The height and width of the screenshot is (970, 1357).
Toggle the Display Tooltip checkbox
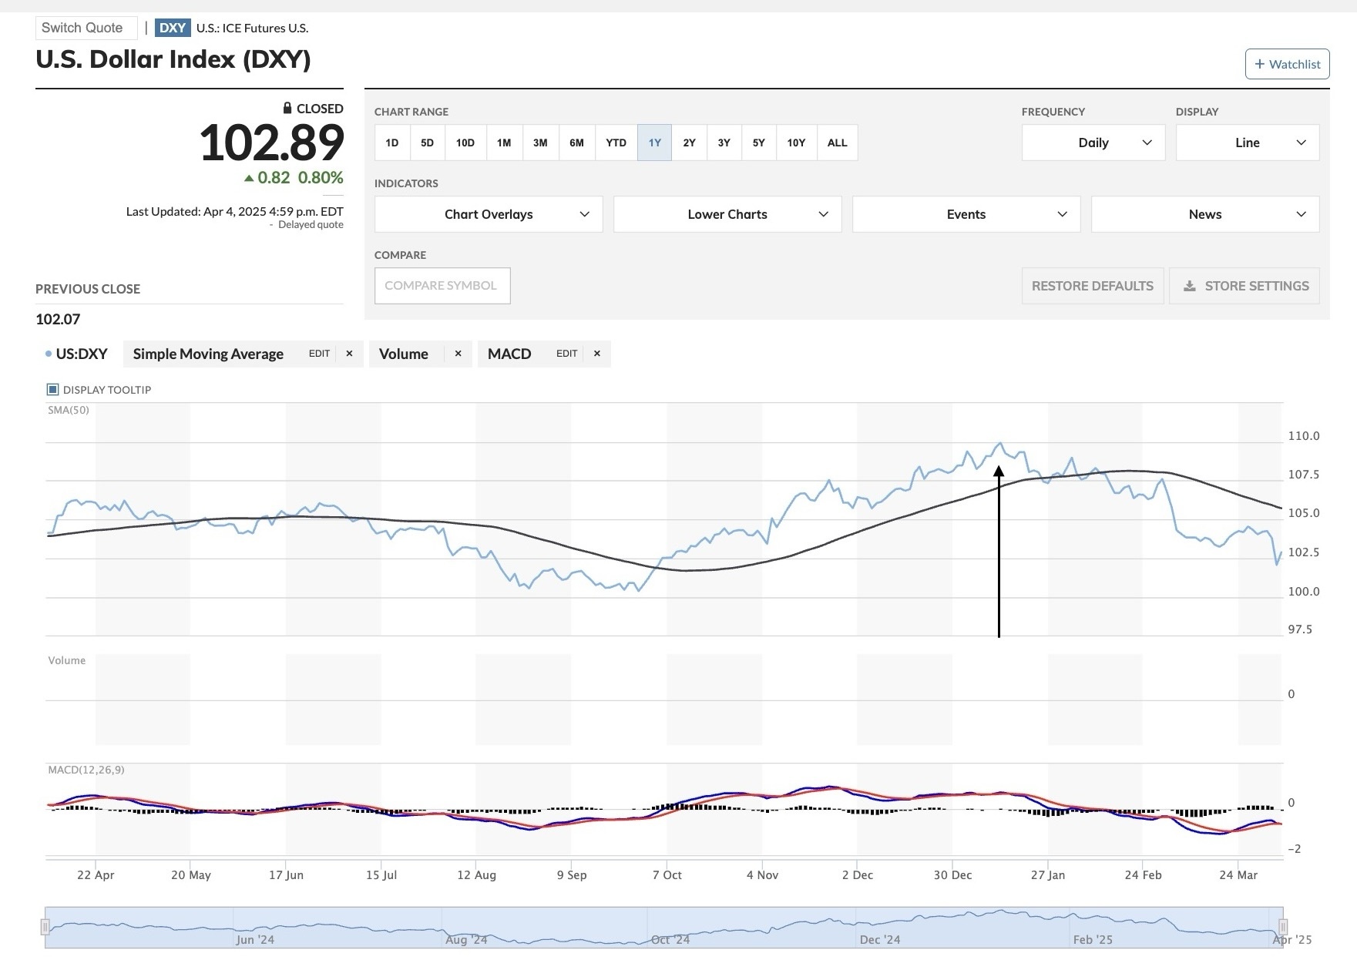tap(53, 390)
